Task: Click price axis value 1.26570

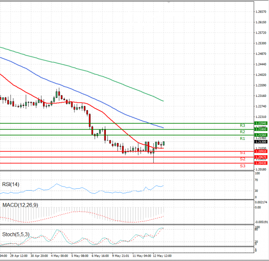Action: click(x=261, y=12)
